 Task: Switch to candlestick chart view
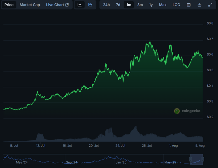(x=90, y=5)
